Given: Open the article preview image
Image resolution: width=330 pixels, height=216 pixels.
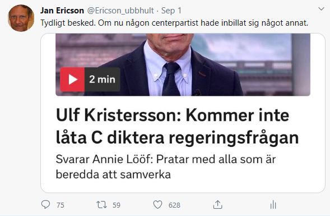Looking at the screenshot, I should [x=183, y=65].
